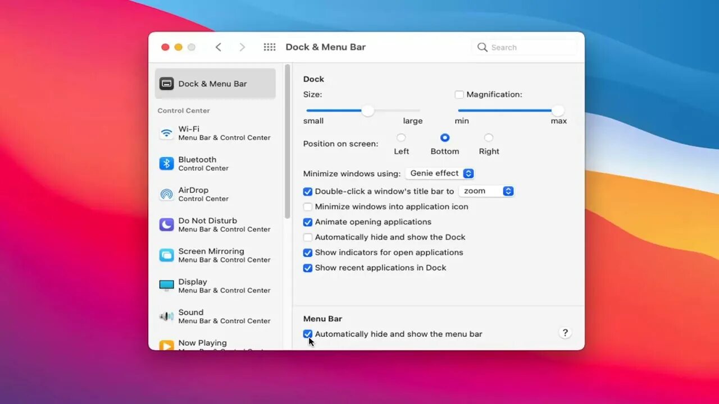This screenshot has height=404, width=719.
Task: Click the Dock size slider
Action: point(363,111)
